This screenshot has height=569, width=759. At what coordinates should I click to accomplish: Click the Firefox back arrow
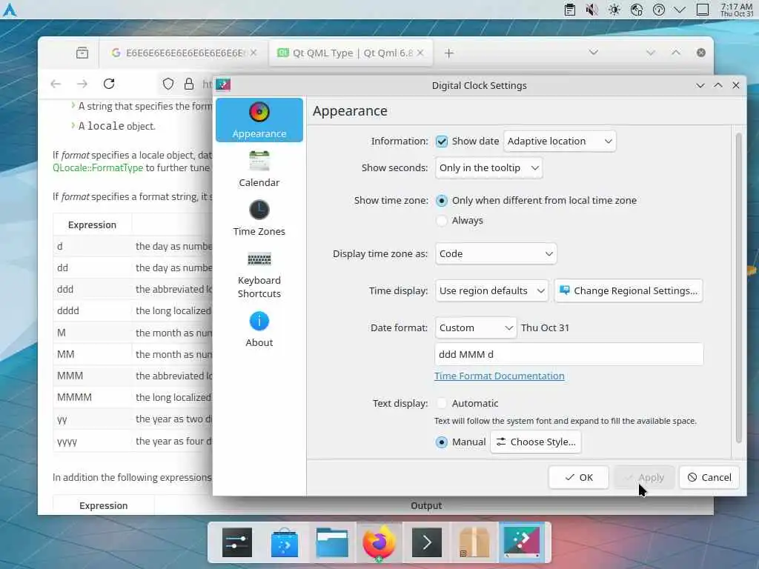click(x=56, y=84)
